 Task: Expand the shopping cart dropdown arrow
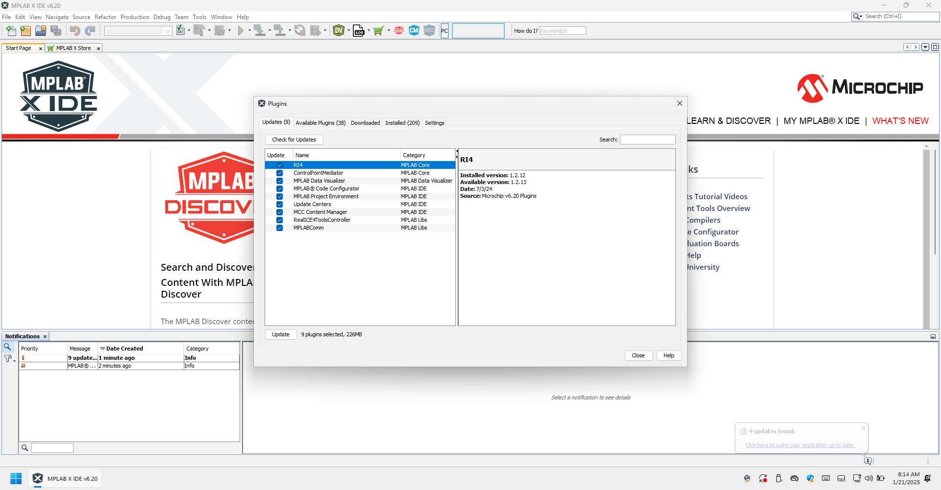point(389,31)
